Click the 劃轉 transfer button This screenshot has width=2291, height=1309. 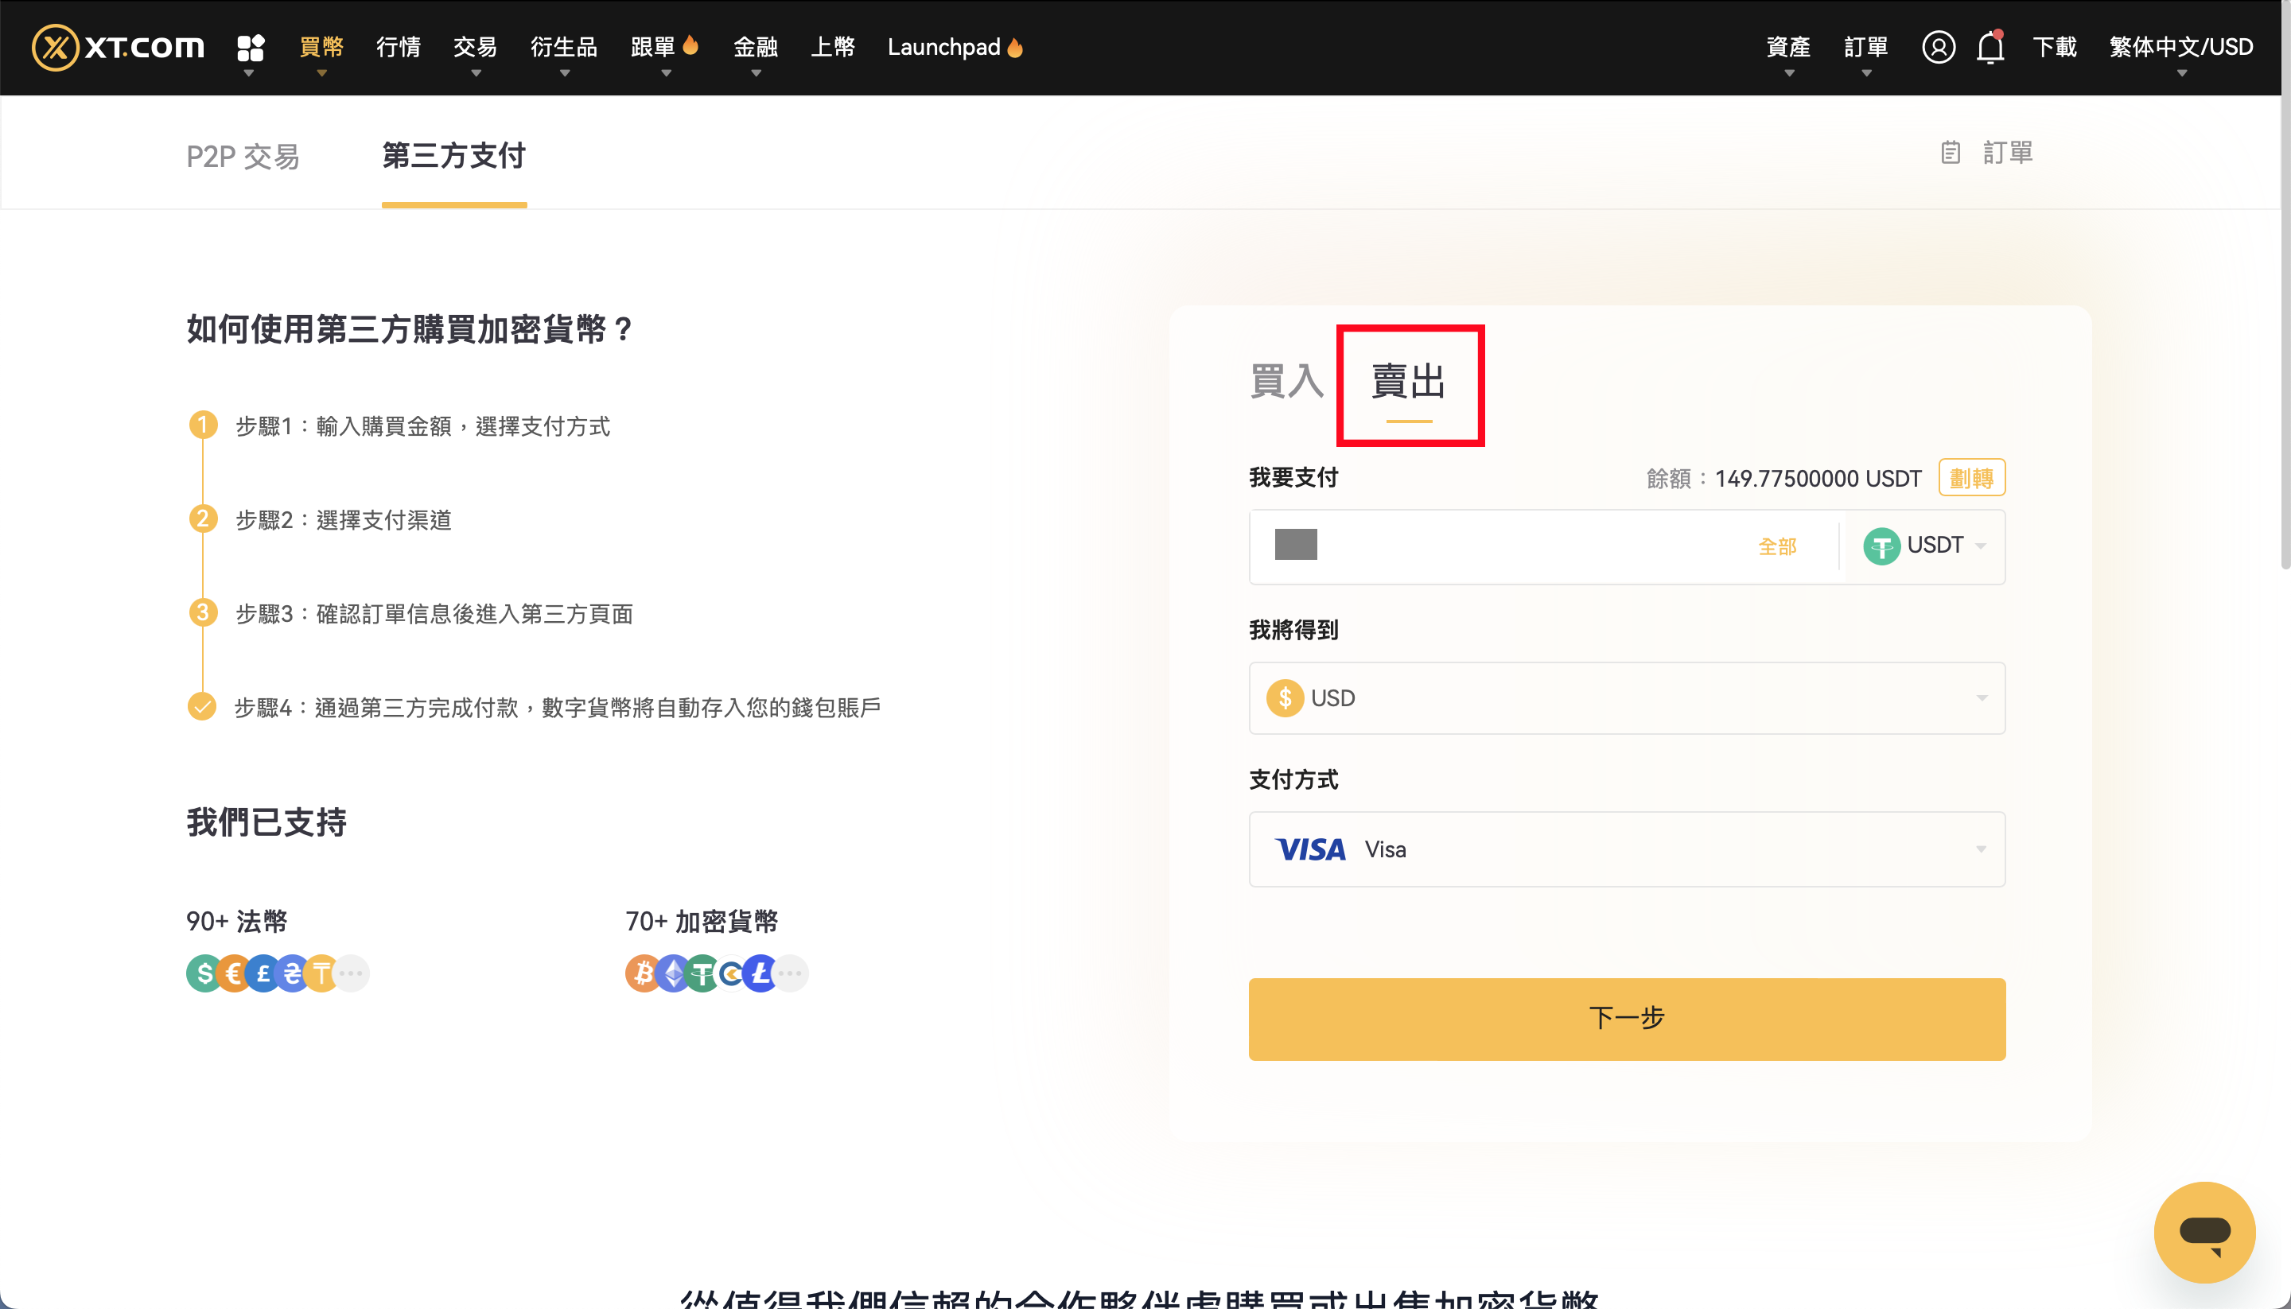click(x=1972, y=477)
